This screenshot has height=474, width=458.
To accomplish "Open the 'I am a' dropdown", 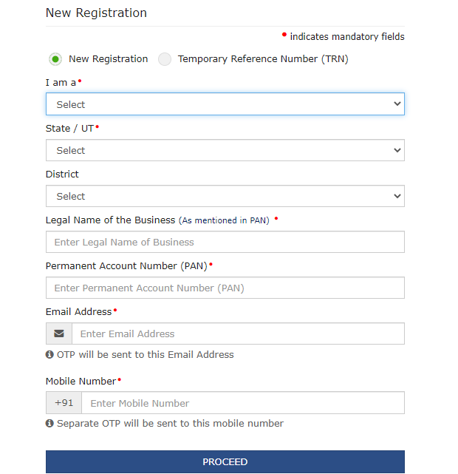I will 225,104.
